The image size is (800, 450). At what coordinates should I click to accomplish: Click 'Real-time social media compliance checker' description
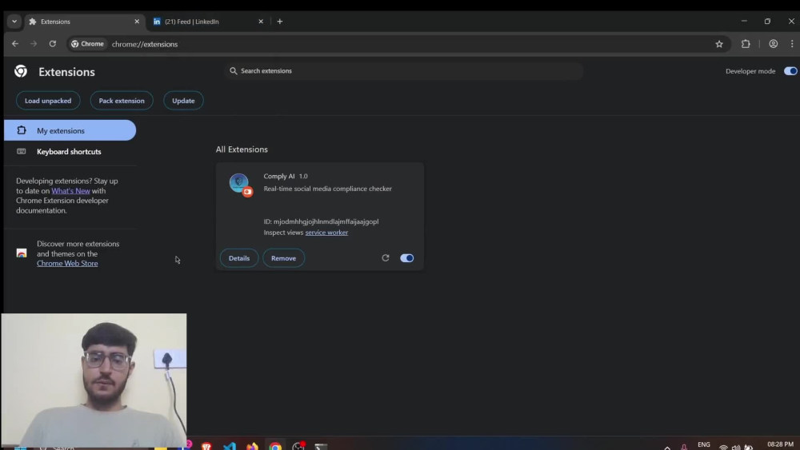327,189
